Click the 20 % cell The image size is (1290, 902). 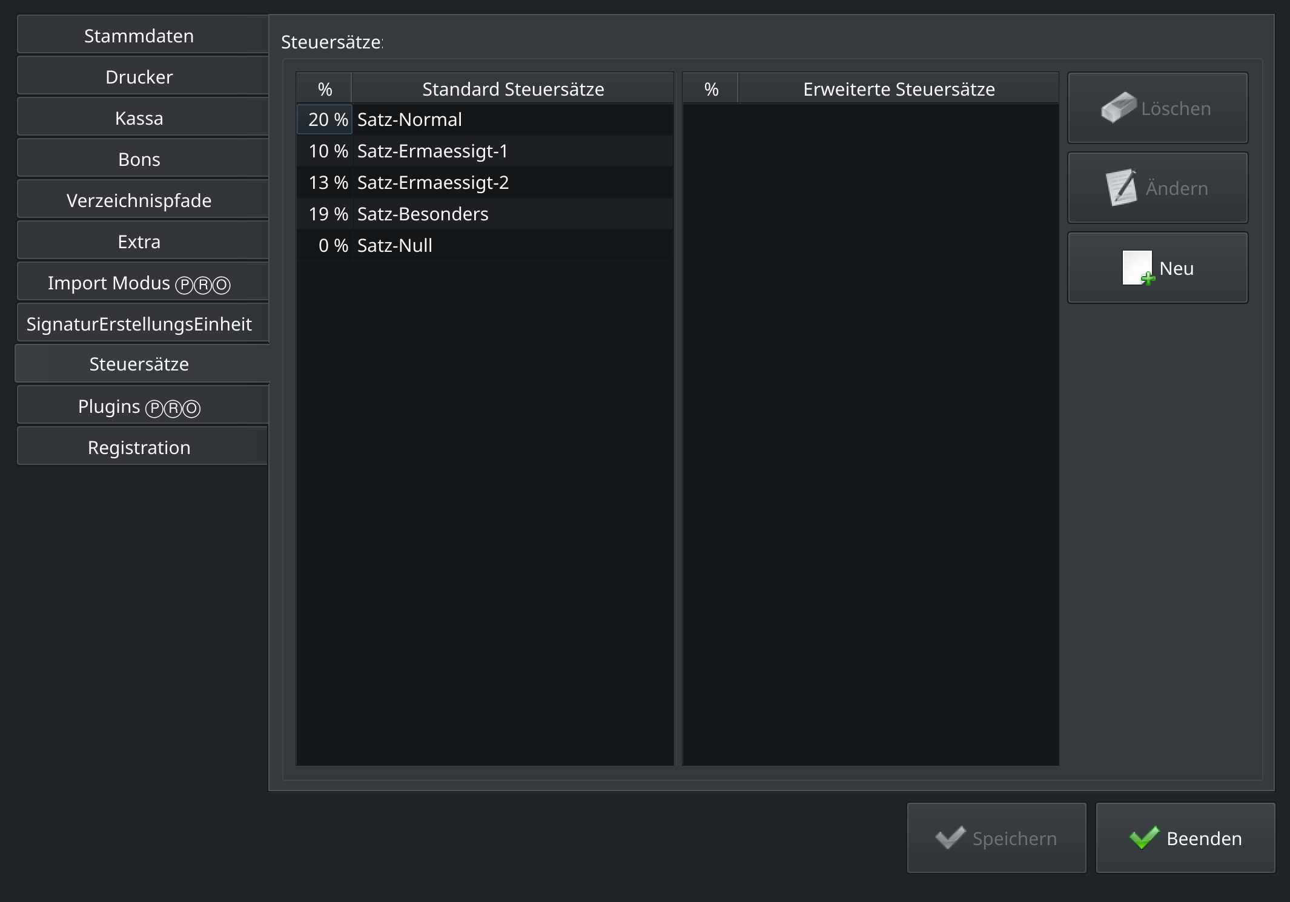pyautogui.click(x=325, y=119)
